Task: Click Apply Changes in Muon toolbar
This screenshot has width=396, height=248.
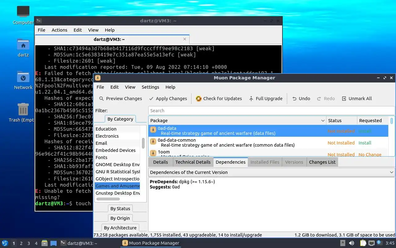Action: click(x=168, y=99)
